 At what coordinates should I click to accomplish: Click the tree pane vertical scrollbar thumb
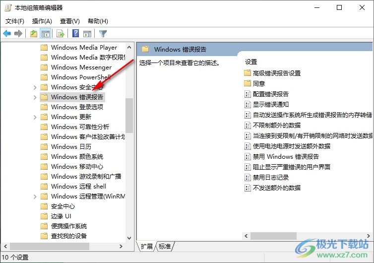point(129,116)
